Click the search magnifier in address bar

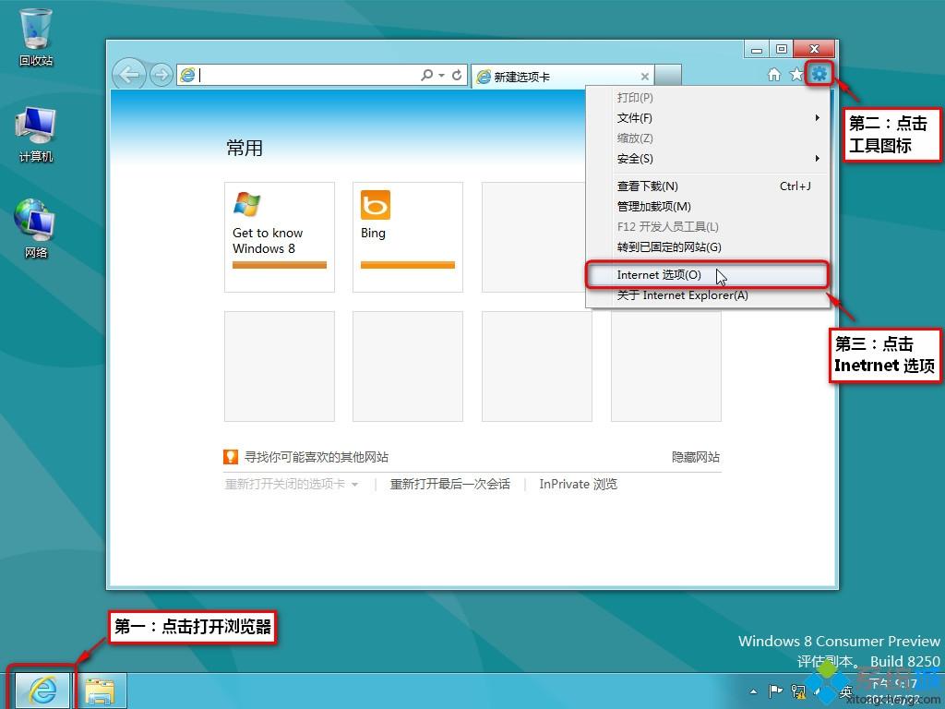point(426,75)
